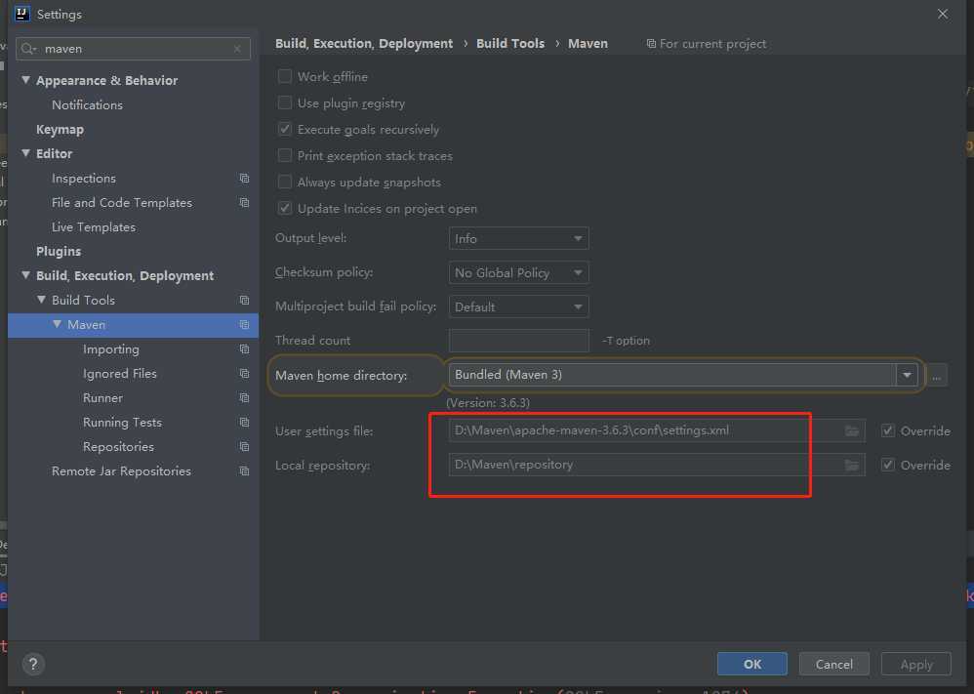The height and width of the screenshot is (694, 974).
Task: Select Inspections in the settings tree
Action: click(84, 179)
